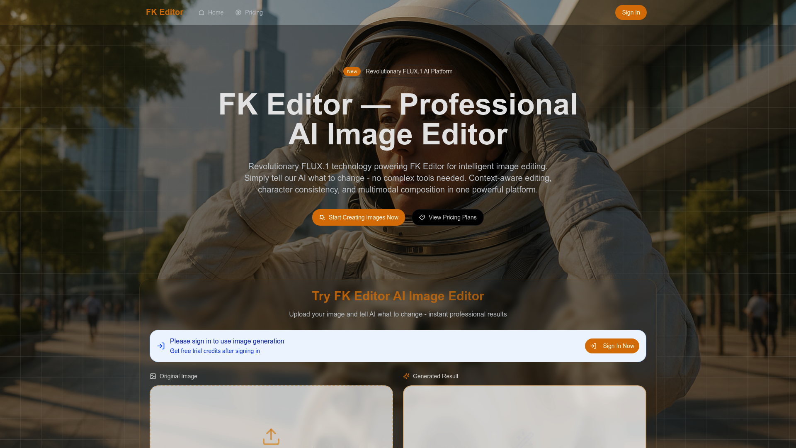
Task: Click Start Creating Images Now button
Action: coord(358,217)
